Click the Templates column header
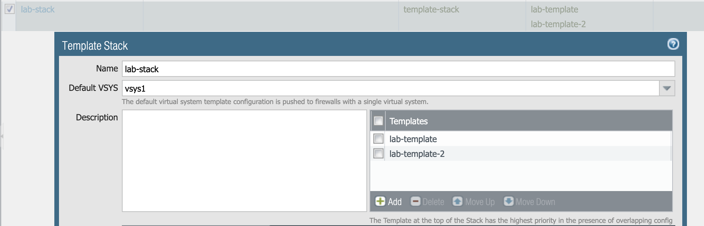Image resolution: width=704 pixels, height=226 pixels. point(408,121)
